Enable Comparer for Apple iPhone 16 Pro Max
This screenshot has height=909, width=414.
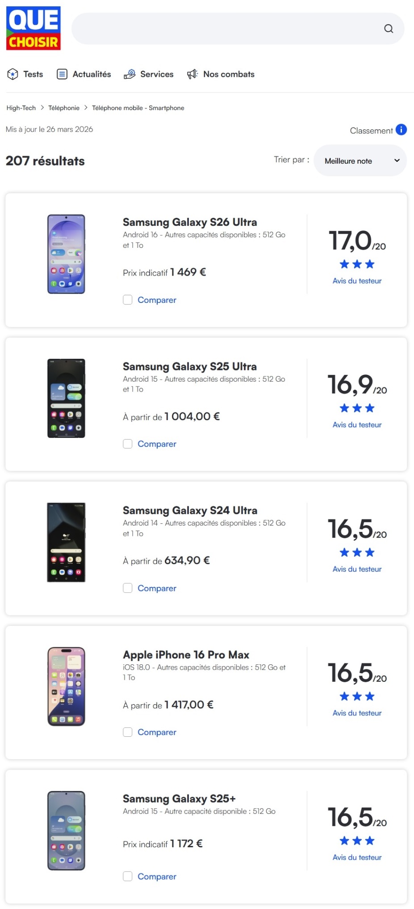tap(128, 732)
